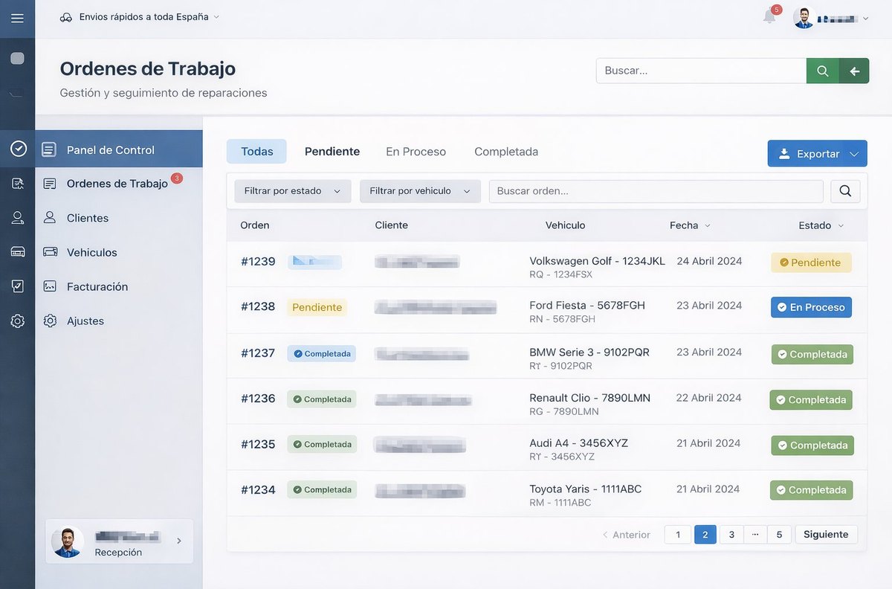Open the Ajustes gear icon

coord(50,321)
